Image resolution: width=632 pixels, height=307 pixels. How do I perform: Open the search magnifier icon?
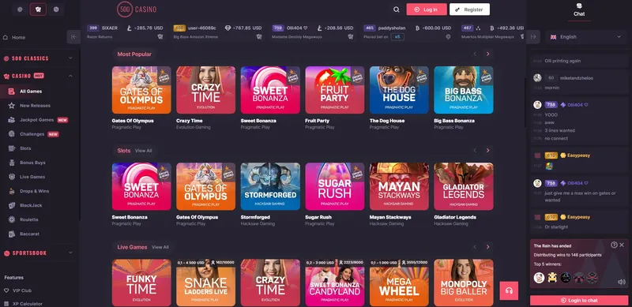[397, 9]
